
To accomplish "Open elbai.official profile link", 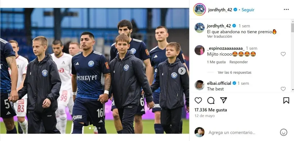I will coord(219,83).
